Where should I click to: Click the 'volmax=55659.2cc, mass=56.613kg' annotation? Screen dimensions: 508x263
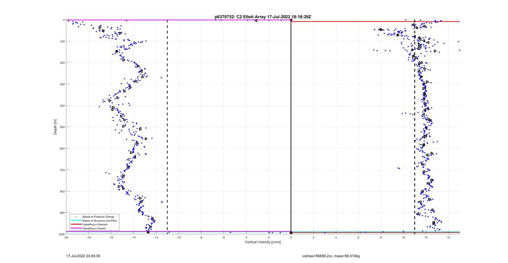(x=331, y=256)
